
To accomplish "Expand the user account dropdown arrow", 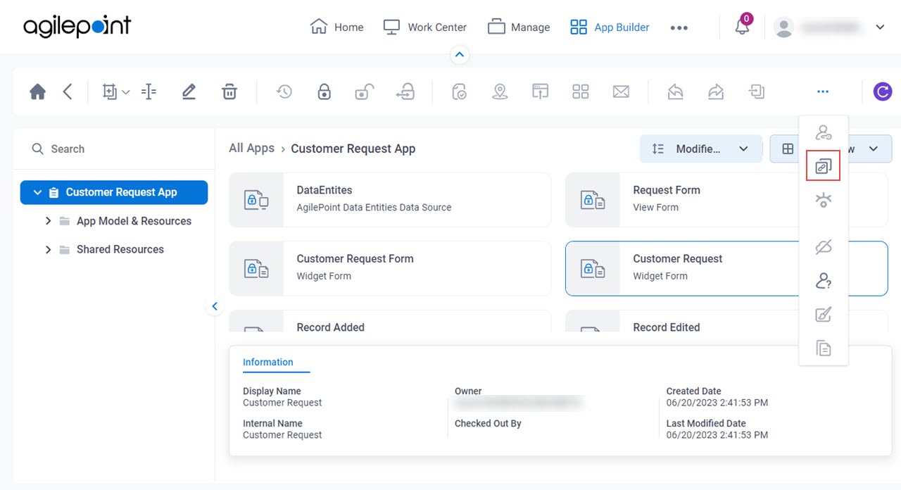I will pyautogui.click(x=880, y=27).
